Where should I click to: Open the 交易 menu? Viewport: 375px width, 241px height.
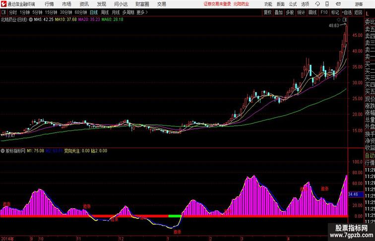(161, 4)
